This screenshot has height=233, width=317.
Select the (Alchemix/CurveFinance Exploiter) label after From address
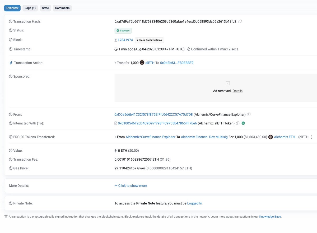220,114
